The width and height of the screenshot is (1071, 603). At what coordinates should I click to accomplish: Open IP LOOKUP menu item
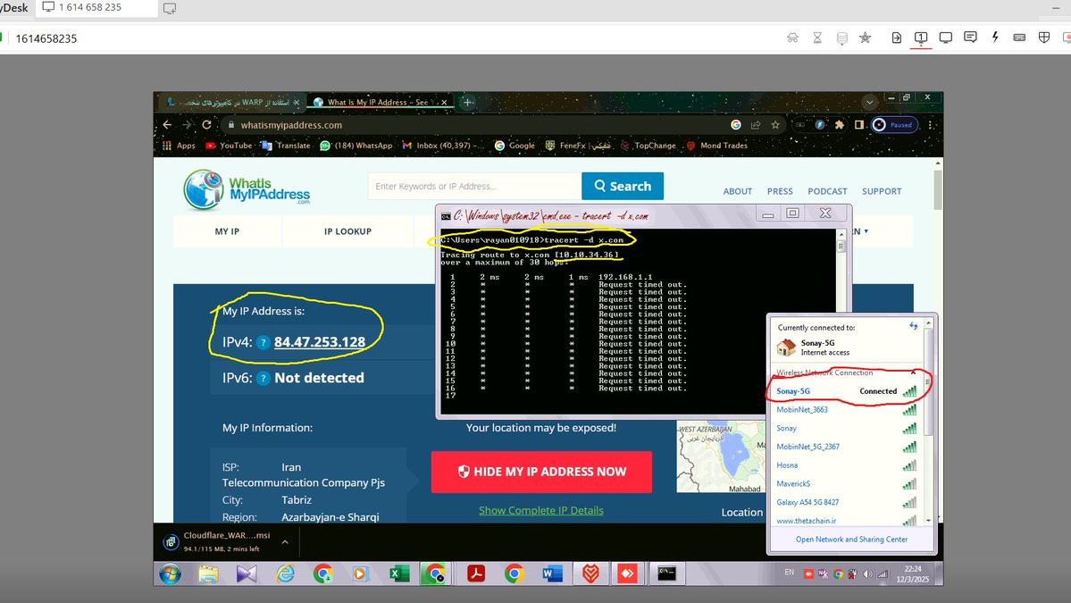pyautogui.click(x=347, y=231)
